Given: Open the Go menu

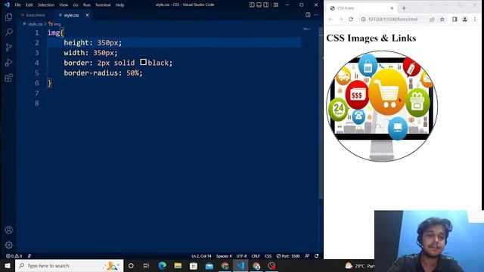Looking at the screenshot, I should click(76, 5).
